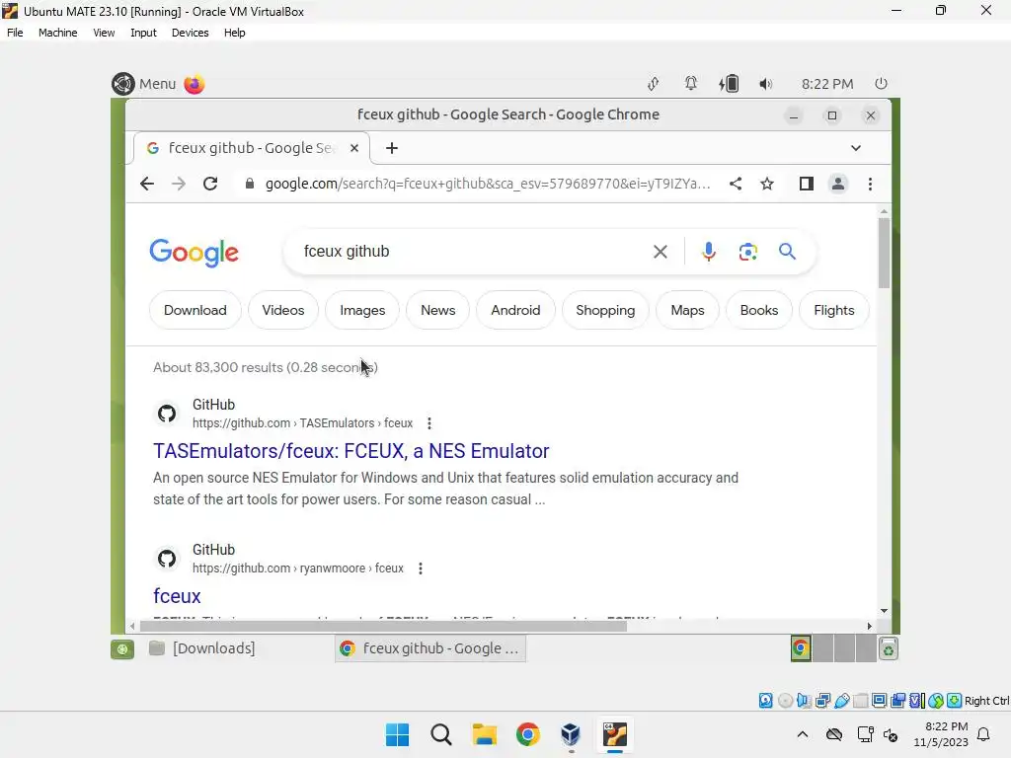Image resolution: width=1011 pixels, height=758 pixels.
Task: Open the VirtualBox File menu
Action: point(15,33)
